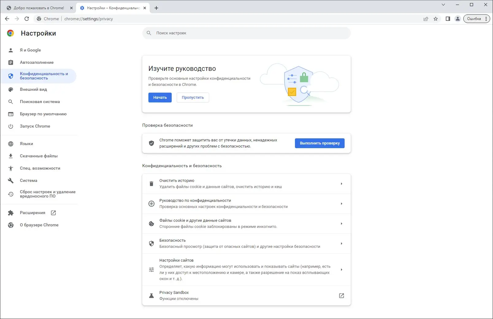Open the share icon in the toolbar
Image resolution: width=493 pixels, height=319 pixels.
point(426,19)
